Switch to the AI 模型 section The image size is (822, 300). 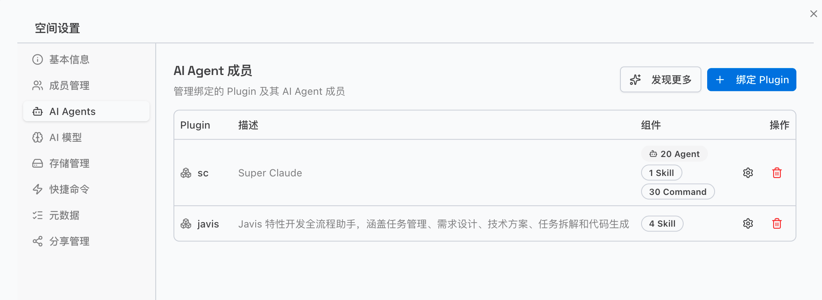[66, 137]
